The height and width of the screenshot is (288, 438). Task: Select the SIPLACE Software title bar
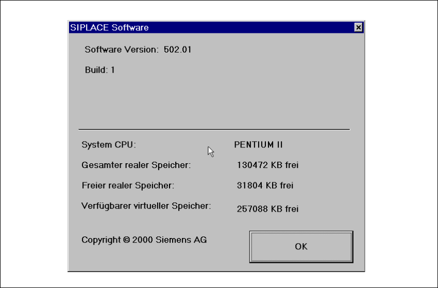click(x=216, y=27)
